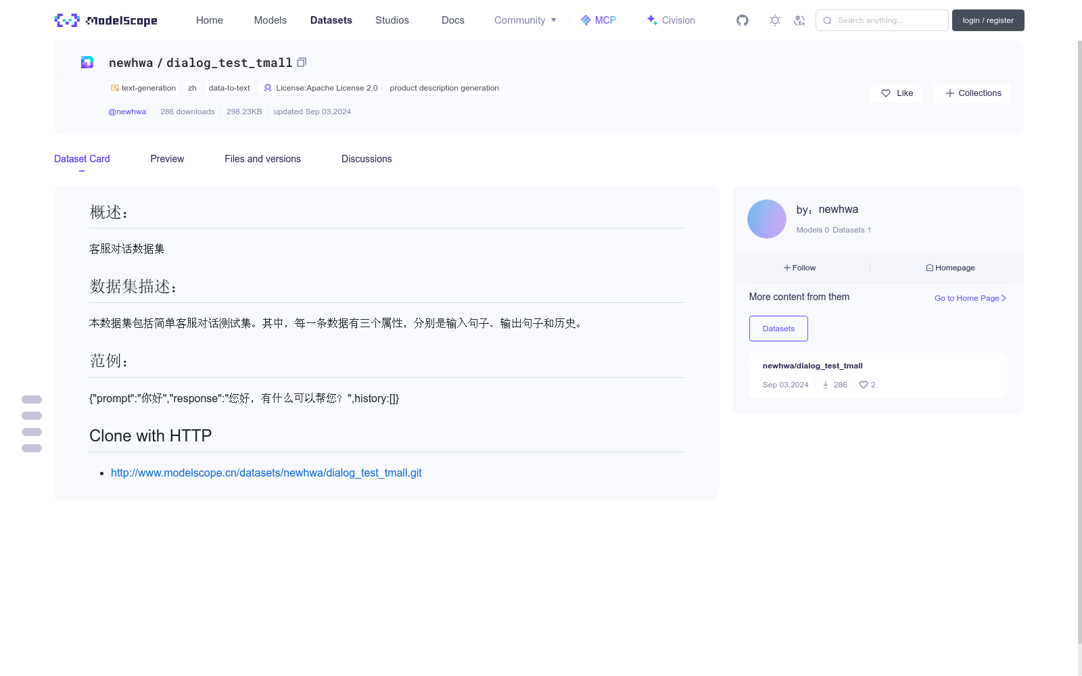Click the Like button
Image resolution: width=1082 pixels, height=676 pixels.
tap(896, 93)
